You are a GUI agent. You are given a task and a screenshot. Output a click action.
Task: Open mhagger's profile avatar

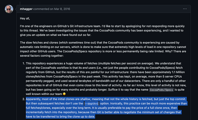pyautogui.click(x=9, y=9)
